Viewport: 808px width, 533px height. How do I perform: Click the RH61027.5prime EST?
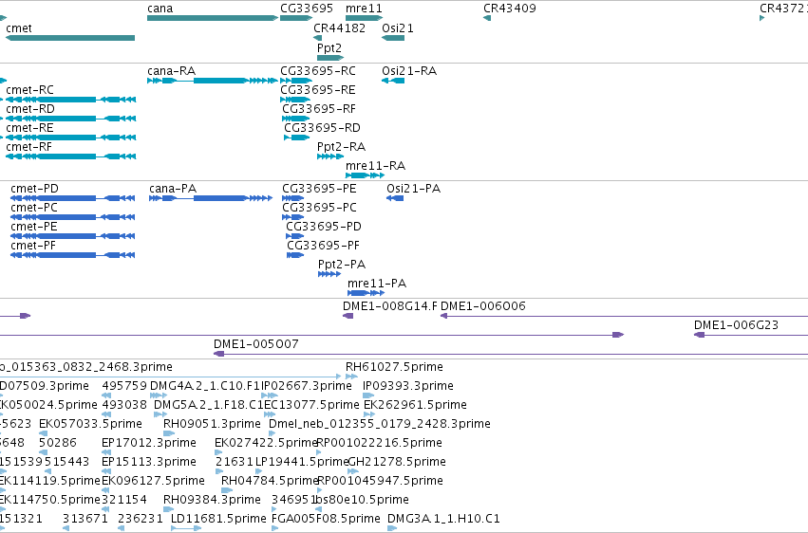click(351, 377)
